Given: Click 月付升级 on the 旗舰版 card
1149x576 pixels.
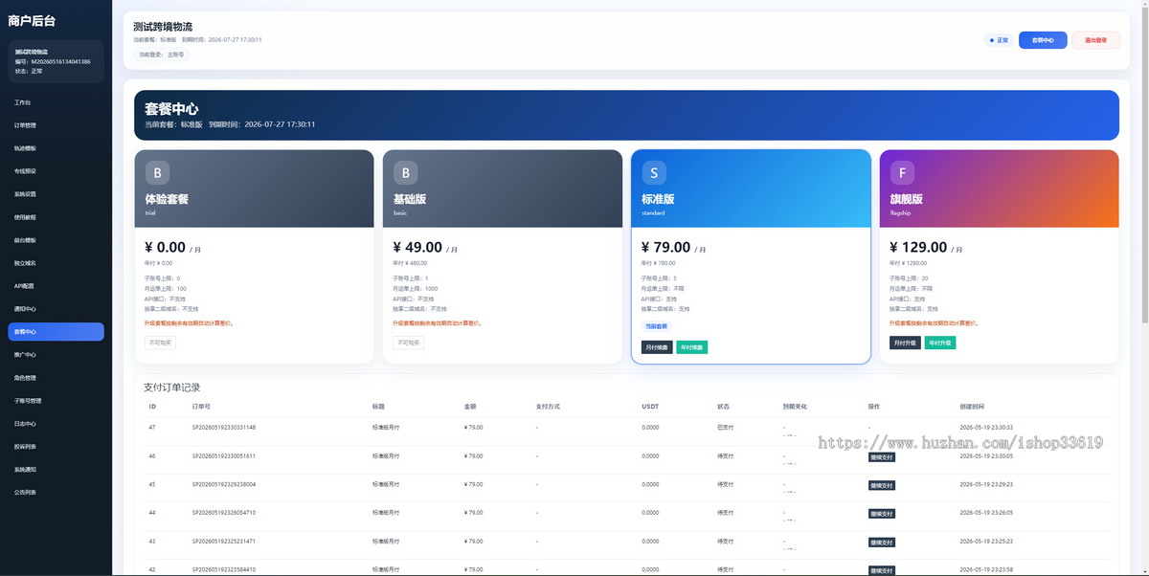Looking at the screenshot, I should click(906, 343).
